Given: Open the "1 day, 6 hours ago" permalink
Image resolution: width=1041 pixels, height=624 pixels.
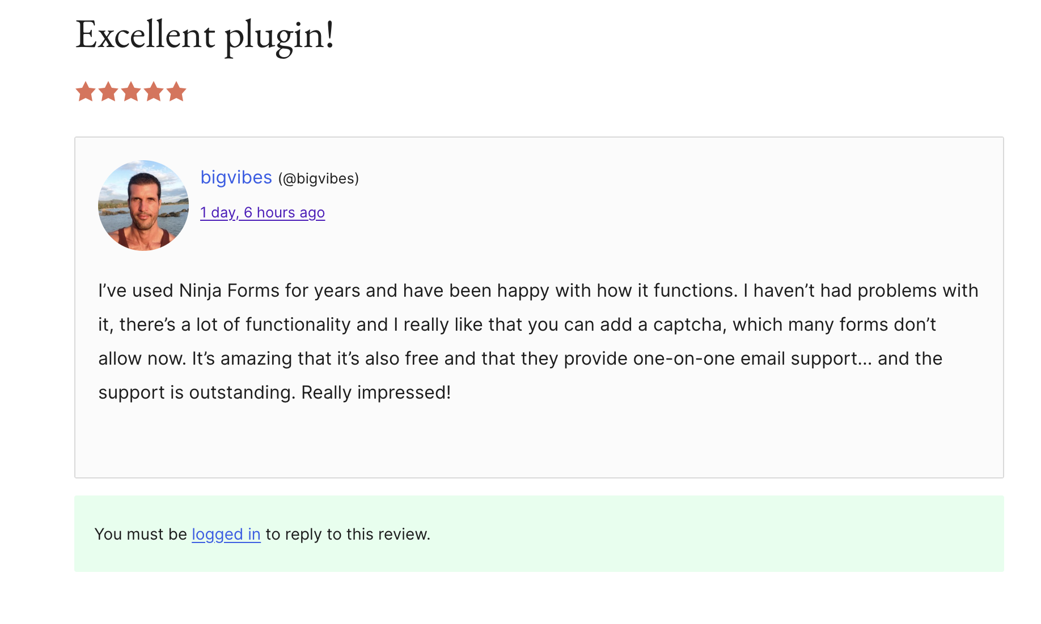Looking at the screenshot, I should [x=263, y=212].
